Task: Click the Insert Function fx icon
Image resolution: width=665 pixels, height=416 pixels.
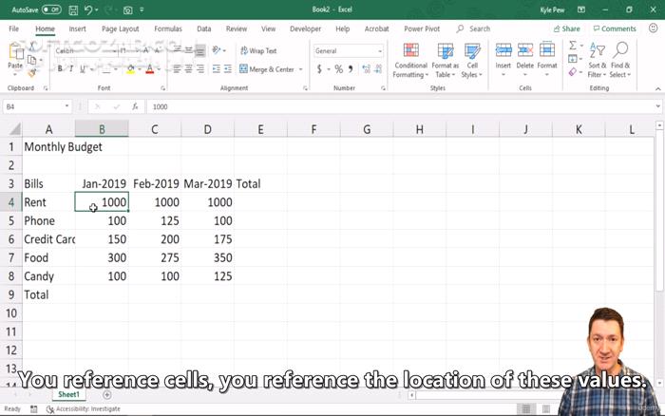Action: click(x=135, y=106)
